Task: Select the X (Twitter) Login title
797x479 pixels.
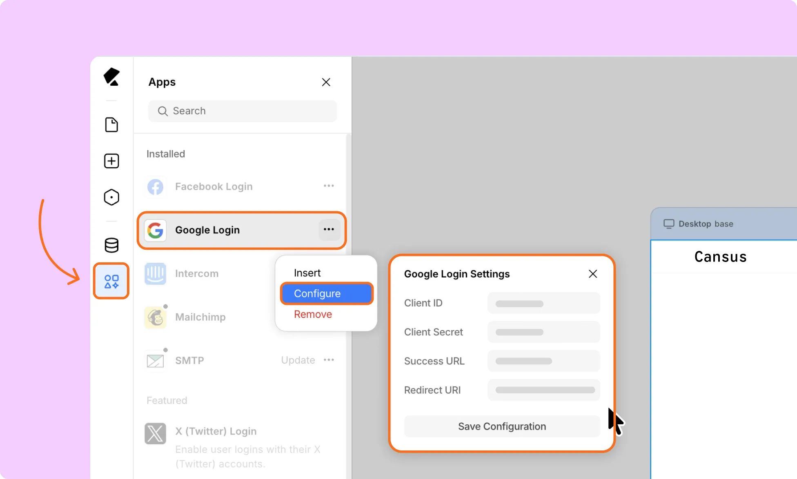Action: click(216, 431)
